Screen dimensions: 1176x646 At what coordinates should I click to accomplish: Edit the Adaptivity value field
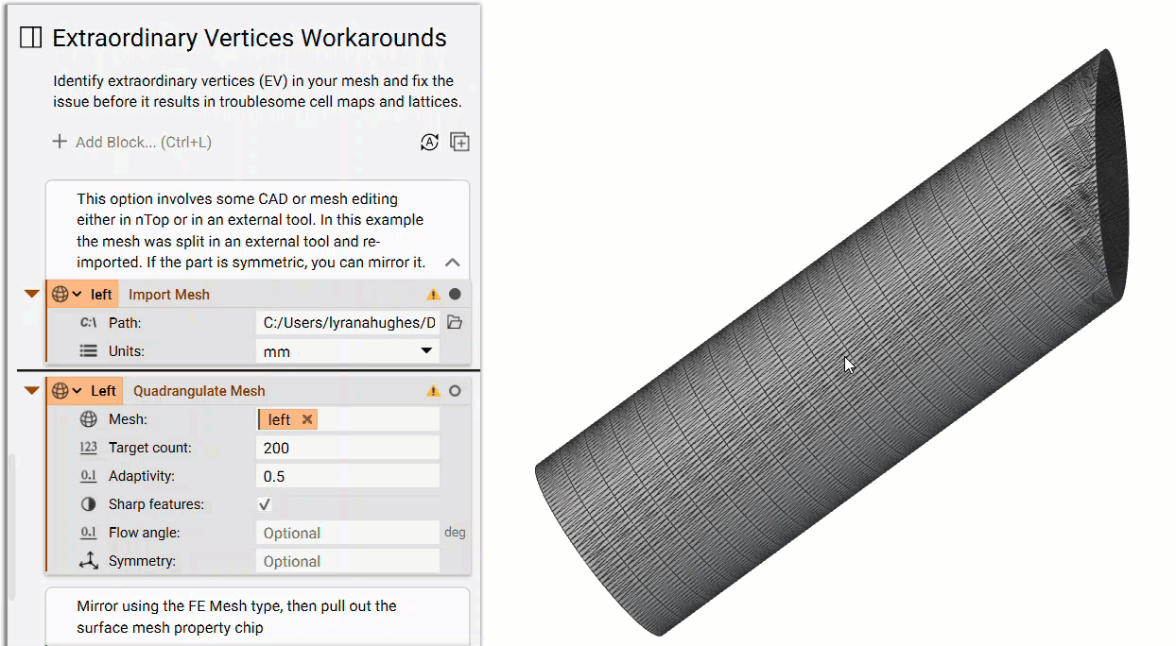[x=347, y=475]
